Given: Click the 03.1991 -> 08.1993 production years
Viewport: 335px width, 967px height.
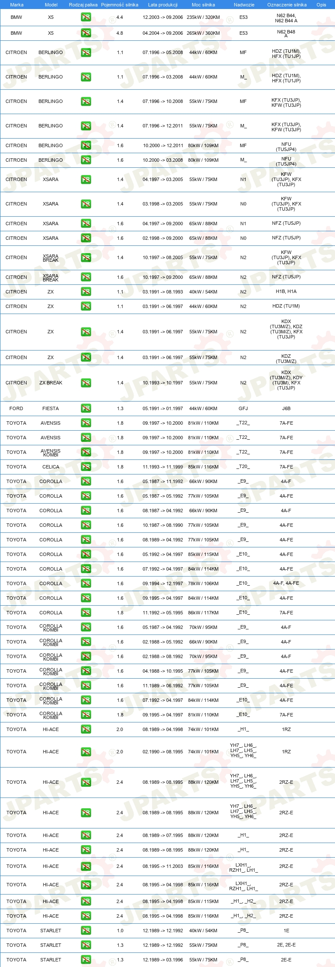Looking at the screenshot, I should tap(163, 292).
